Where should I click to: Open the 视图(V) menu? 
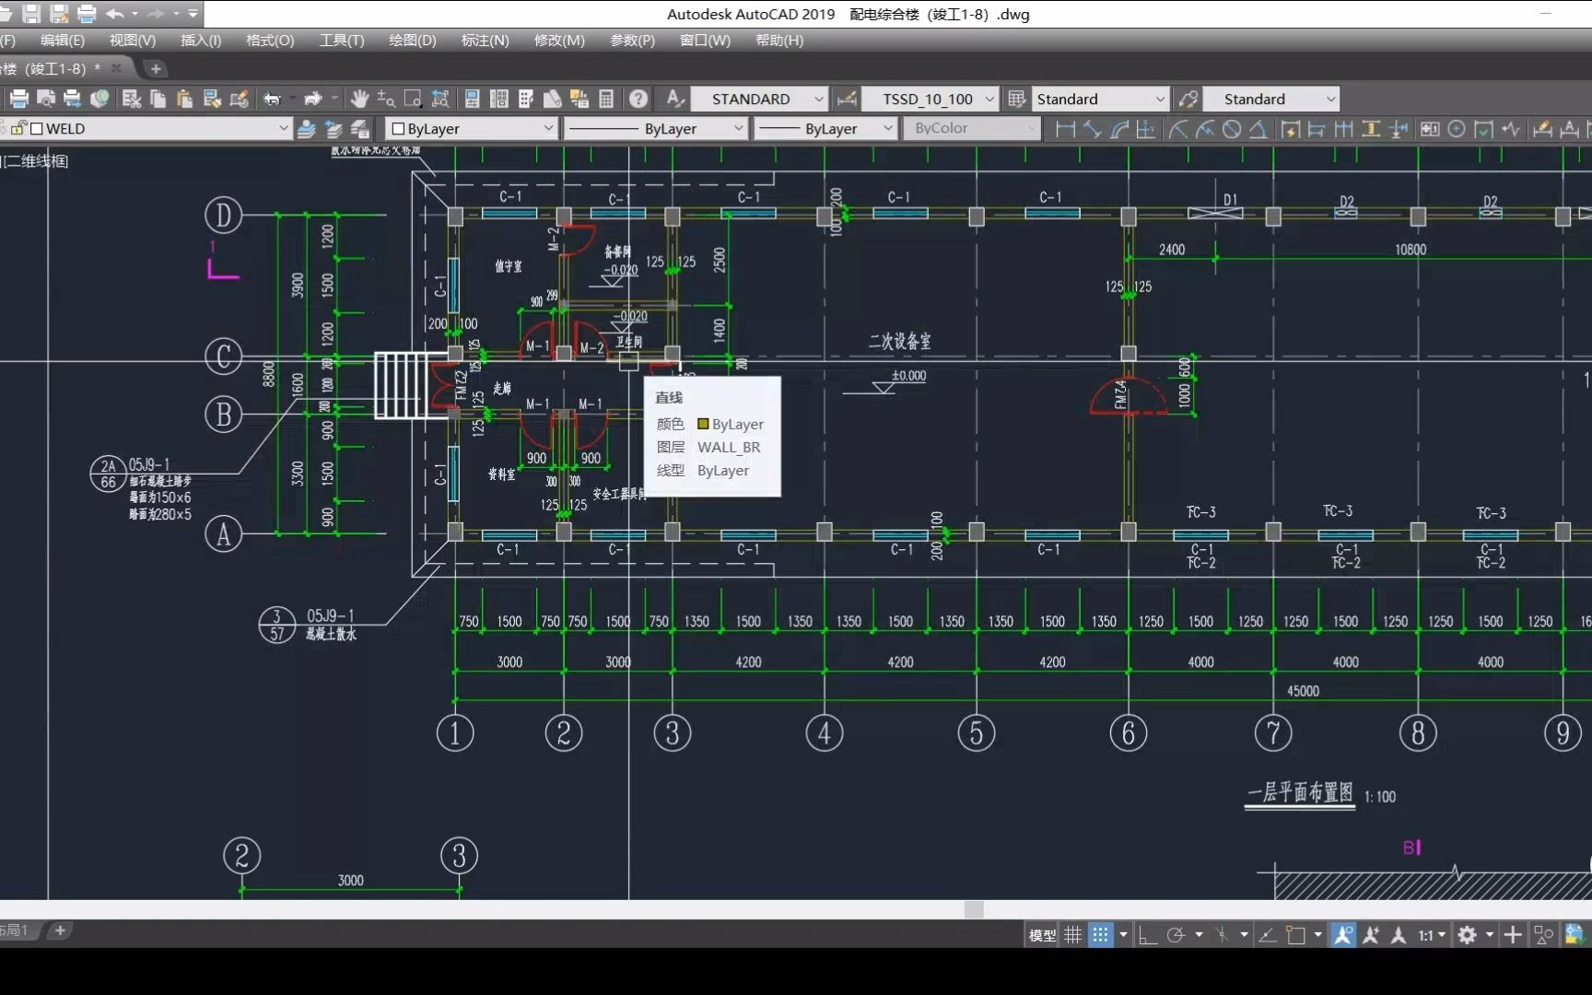[x=133, y=41]
